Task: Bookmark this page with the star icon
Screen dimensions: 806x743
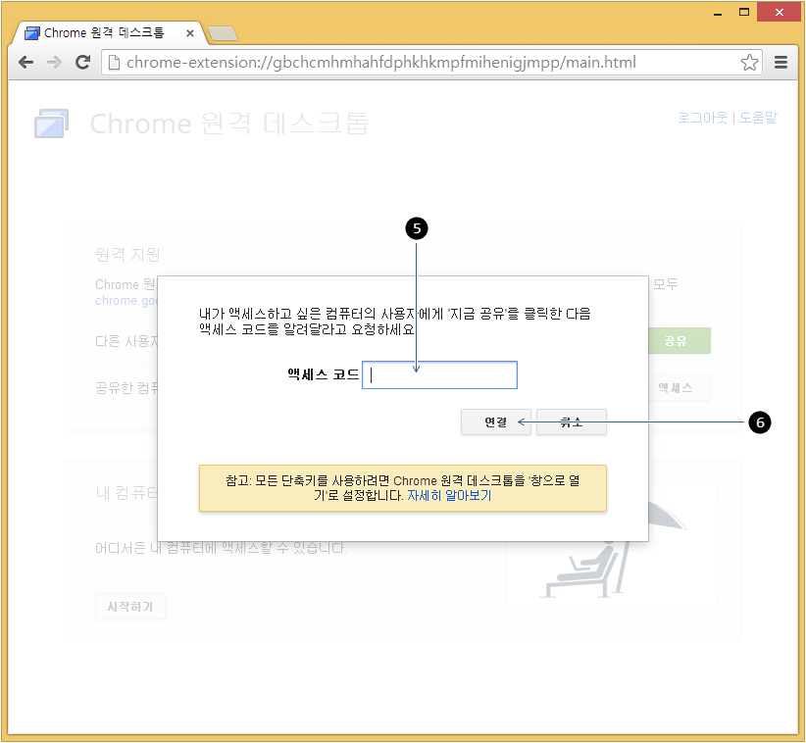Action: tap(749, 62)
